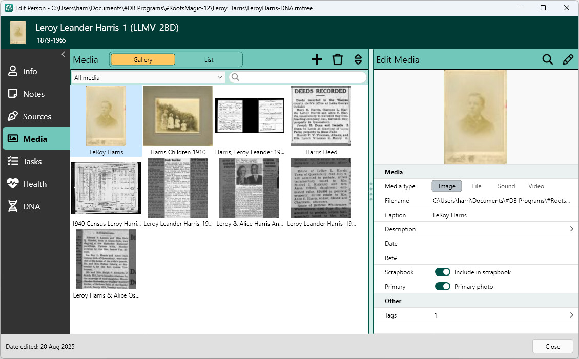Click the large media preview image
The width and height of the screenshot is (579, 359).
click(475, 117)
